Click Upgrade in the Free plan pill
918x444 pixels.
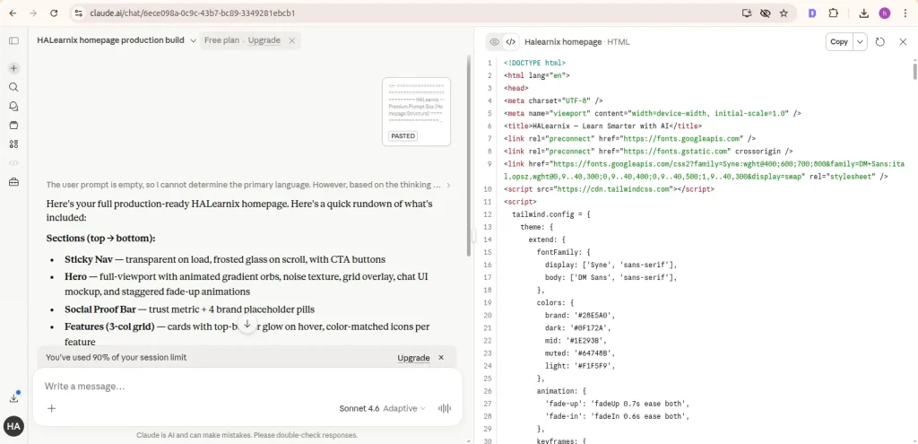(264, 40)
